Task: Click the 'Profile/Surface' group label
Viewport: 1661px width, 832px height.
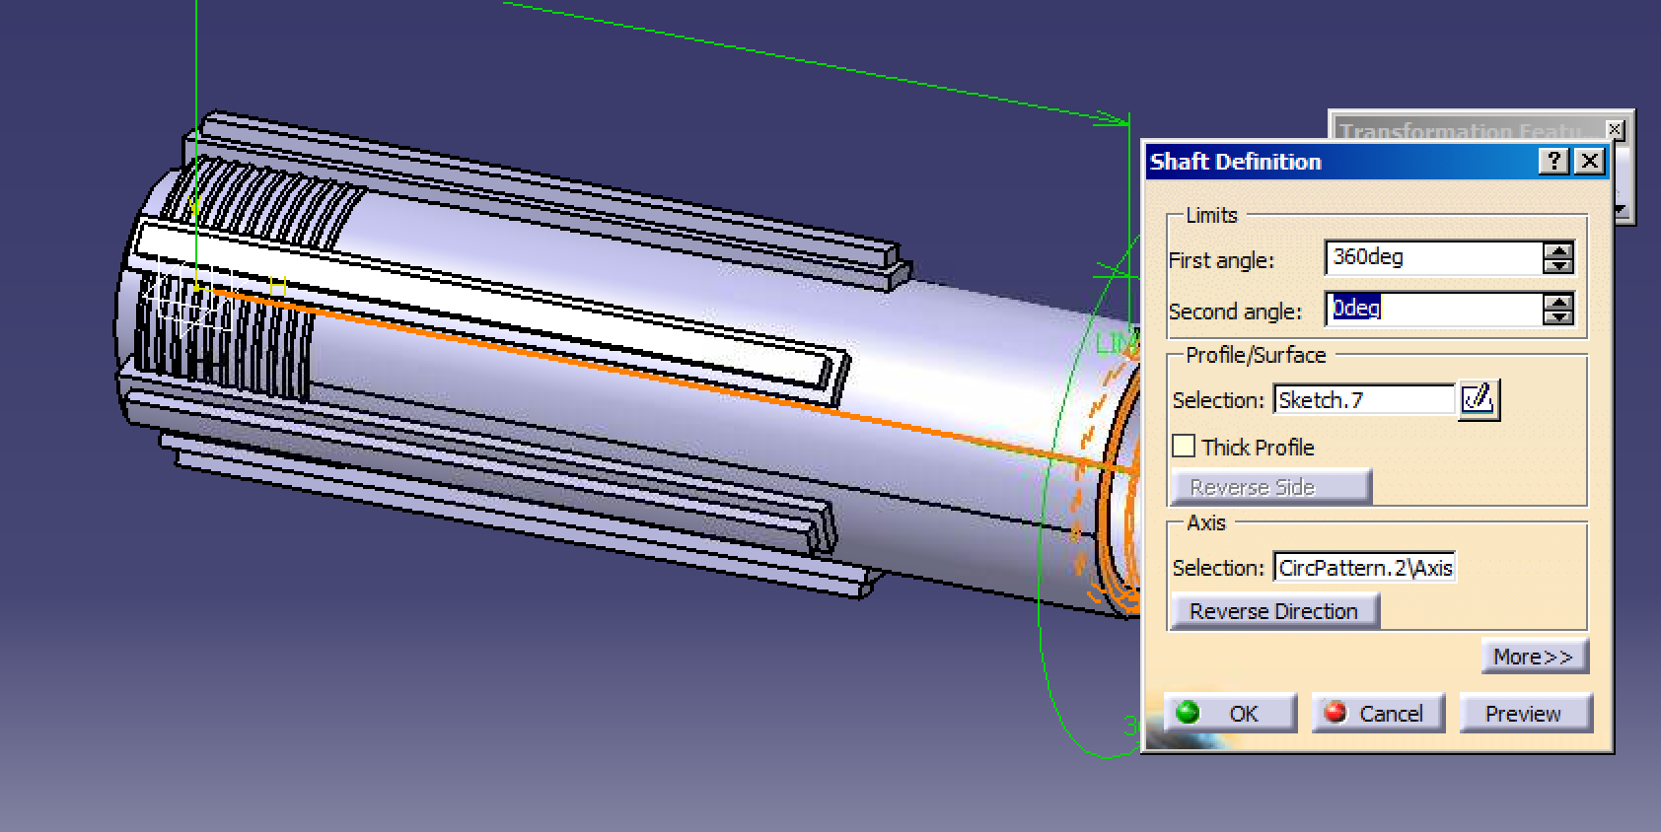Action: tap(1256, 355)
